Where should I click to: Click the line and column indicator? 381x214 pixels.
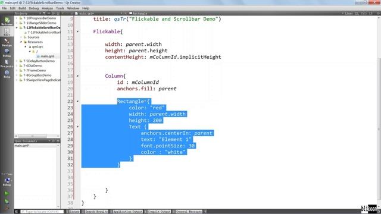click(358, 13)
